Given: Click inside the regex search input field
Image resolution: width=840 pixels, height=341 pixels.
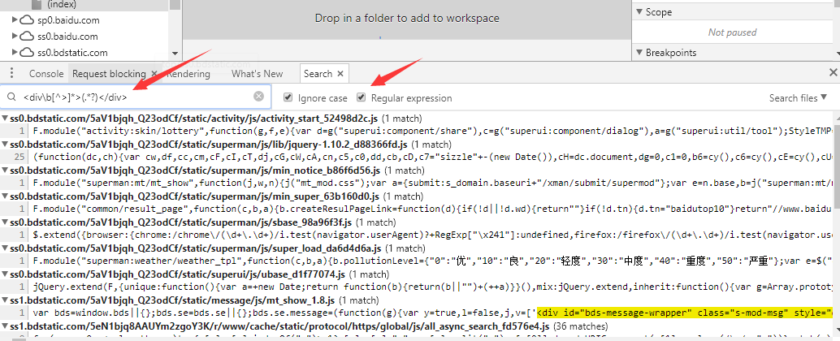Looking at the screenshot, I should pos(130,97).
